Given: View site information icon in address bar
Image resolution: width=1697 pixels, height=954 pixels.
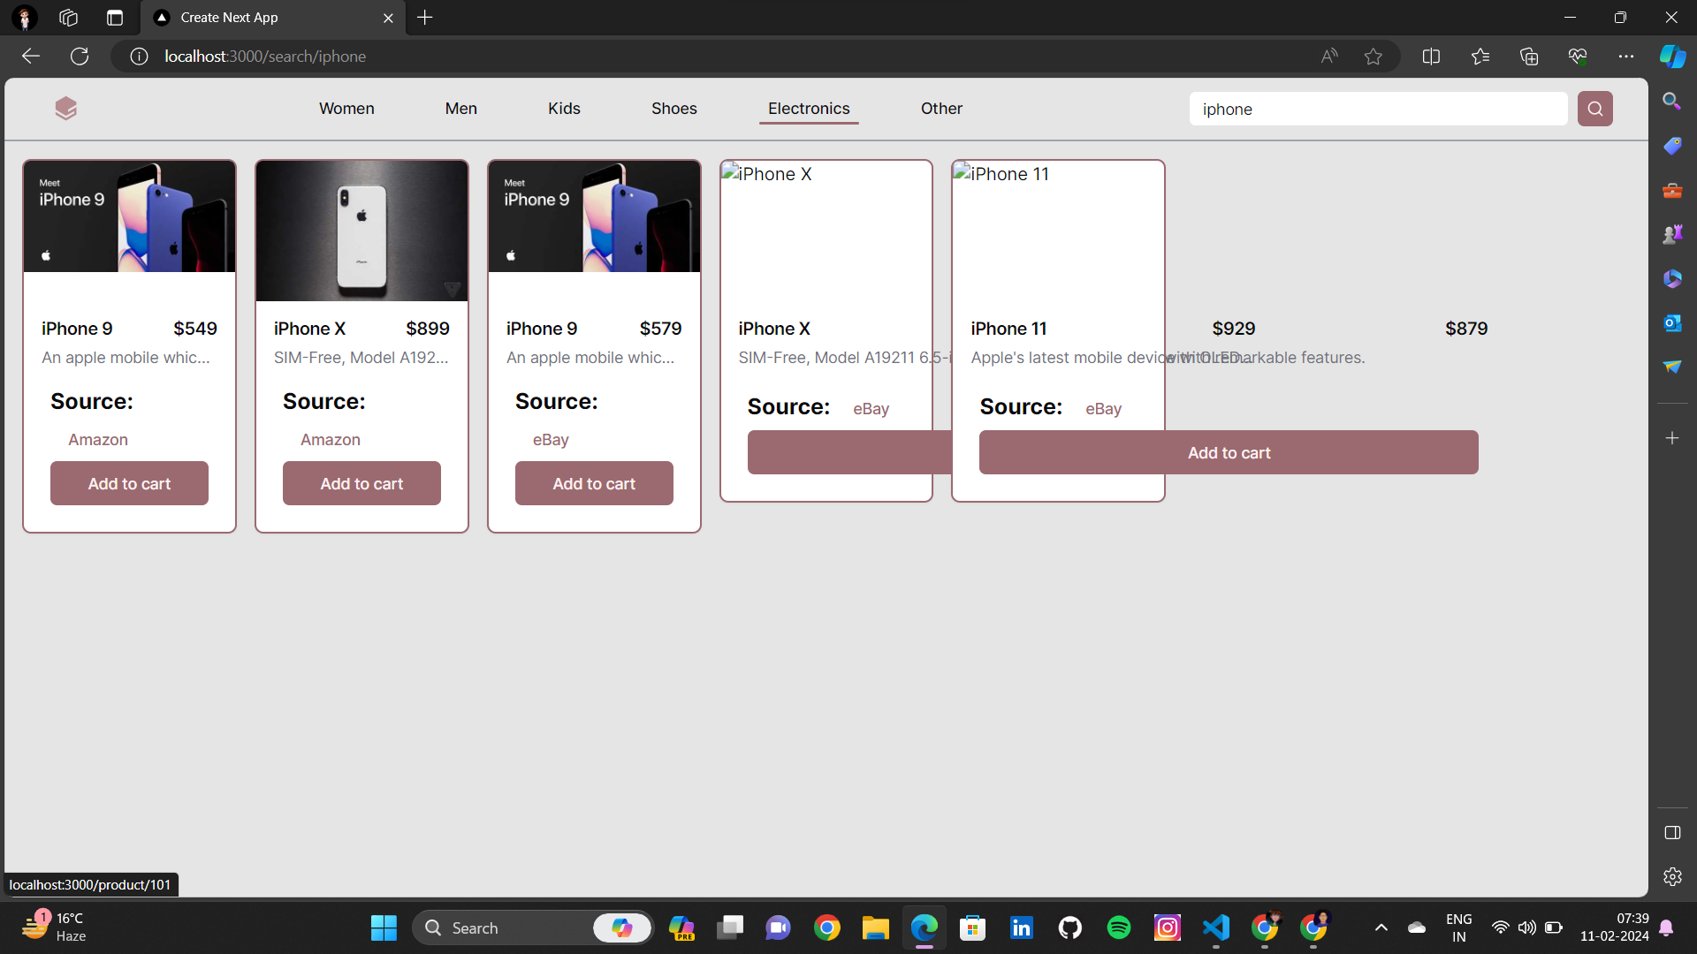Looking at the screenshot, I should tap(139, 57).
